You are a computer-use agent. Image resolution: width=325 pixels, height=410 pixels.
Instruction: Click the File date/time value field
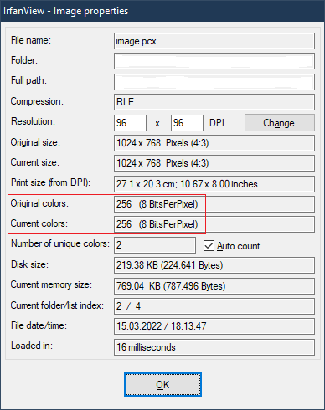(x=214, y=326)
